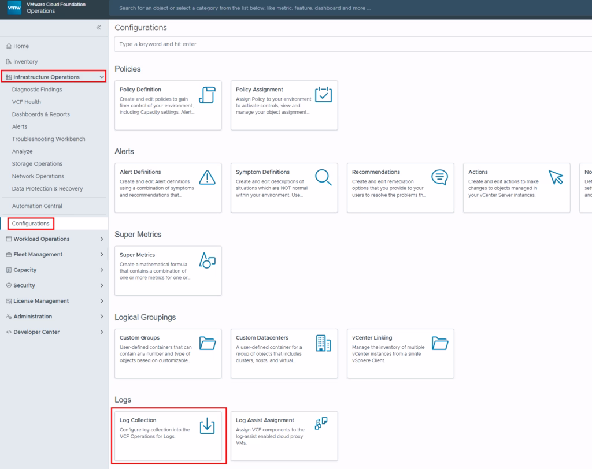
Task: Click the Configurations keyword filter field
Action: [x=347, y=44]
